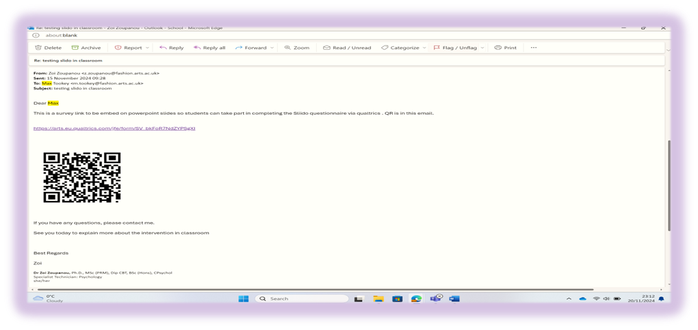This screenshot has height=330, width=698.
Task: Click the line 'If you have any questions, please contact me.'
Action: coord(94,223)
